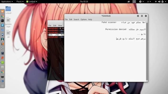168x94 pixels.
Task: Open the Places menu
Action: click(x=20, y=2)
